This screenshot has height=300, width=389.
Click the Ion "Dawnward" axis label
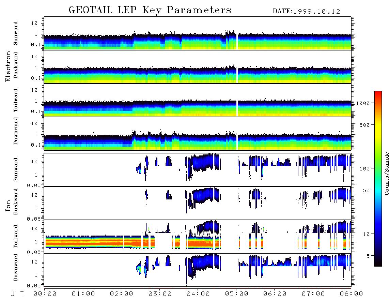coord(16,267)
